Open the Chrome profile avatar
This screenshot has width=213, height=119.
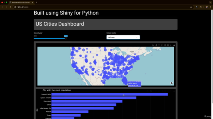click(x=207, y=7)
